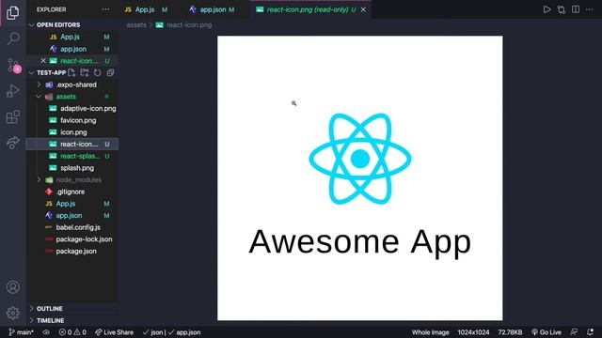Screen dimensions: 602x338
Task: Open errors and warnings count
Action: (x=72, y=332)
